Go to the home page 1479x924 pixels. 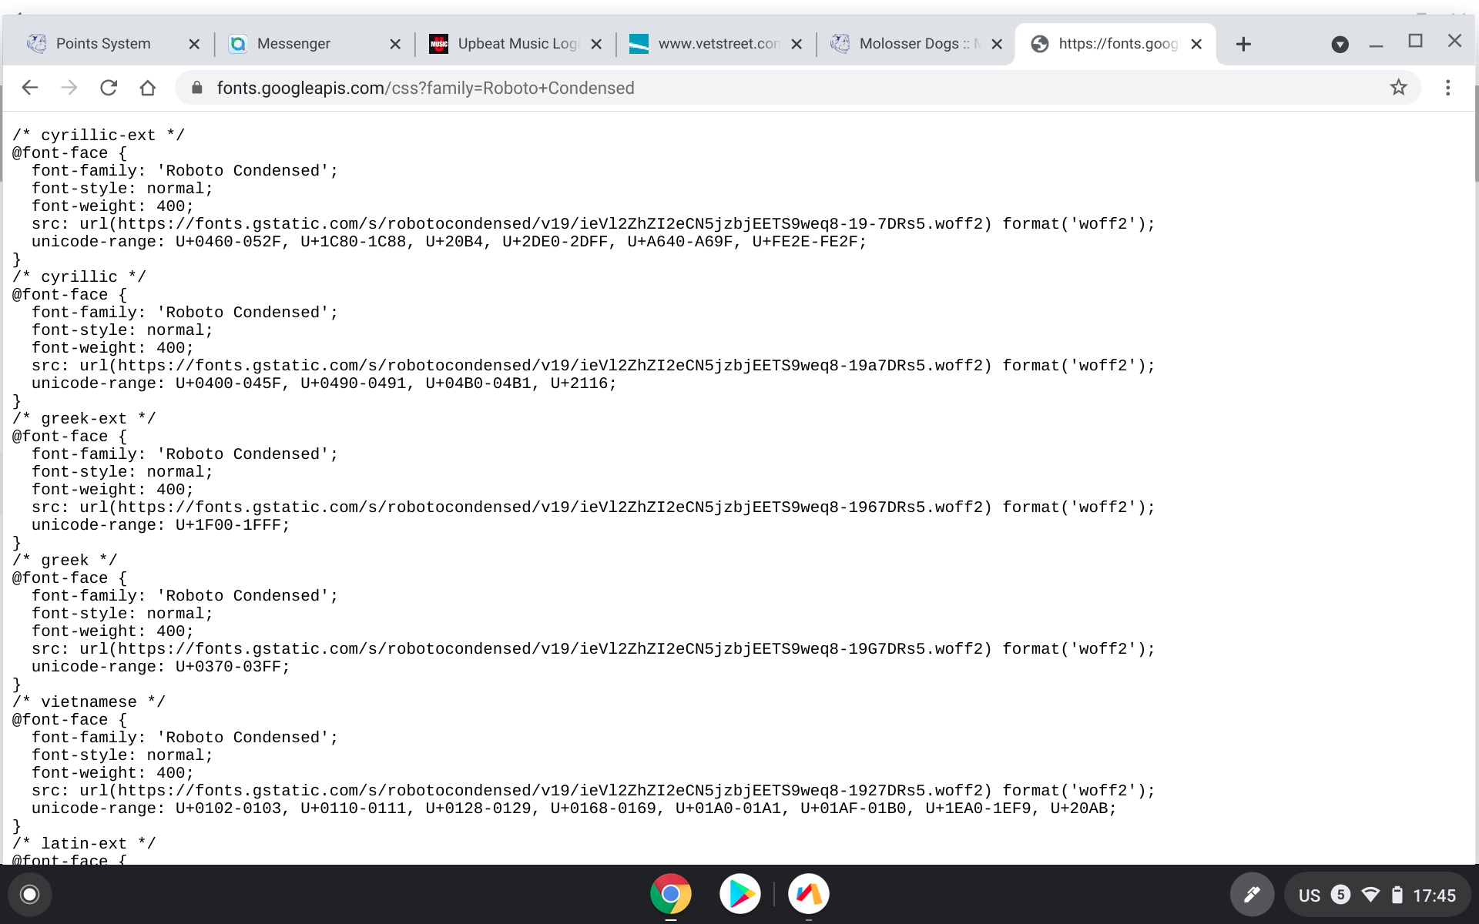click(x=148, y=88)
